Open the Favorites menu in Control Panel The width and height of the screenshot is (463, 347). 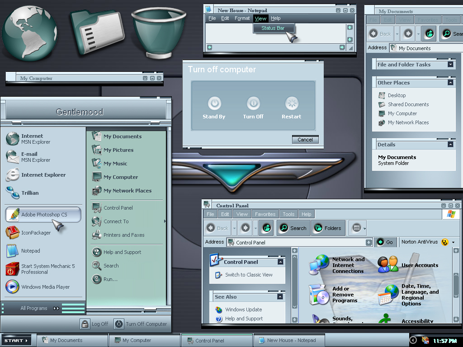click(x=265, y=214)
